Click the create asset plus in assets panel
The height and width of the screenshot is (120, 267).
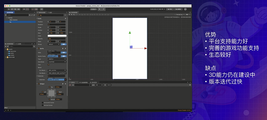[x=6, y=46]
